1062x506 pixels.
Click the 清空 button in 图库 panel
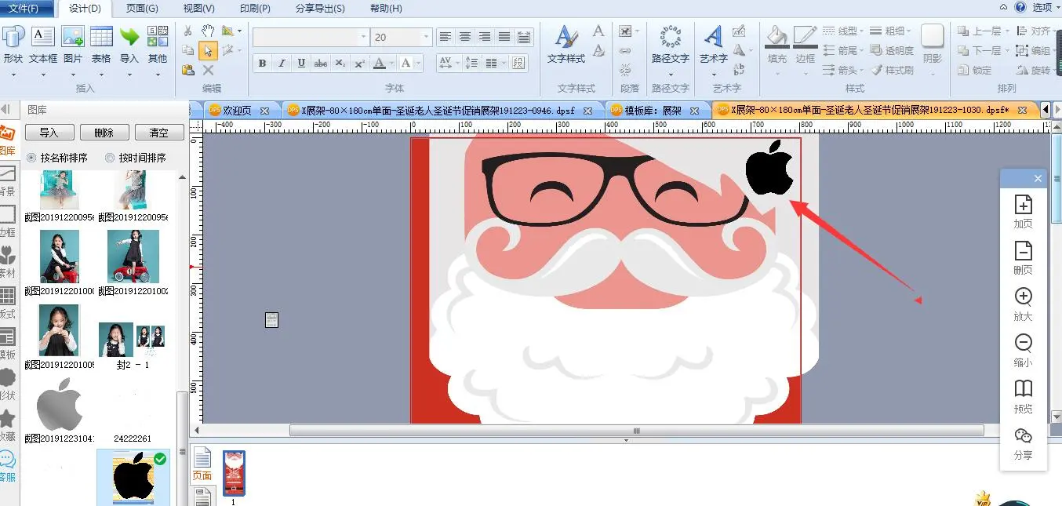[x=159, y=133]
